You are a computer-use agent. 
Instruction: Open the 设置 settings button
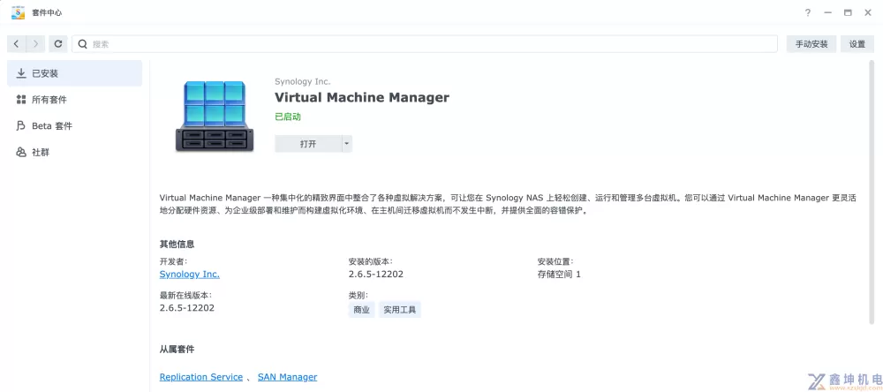click(x=857, y=44)
